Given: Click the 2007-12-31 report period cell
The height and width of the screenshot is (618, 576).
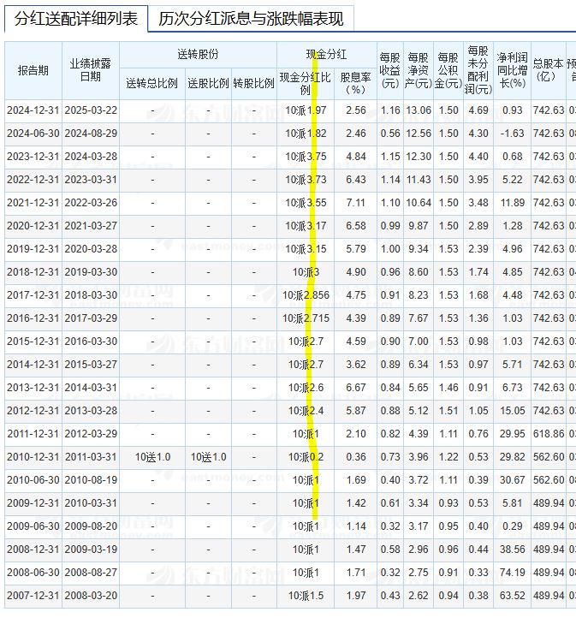Looking at the screenshot, I should tap(33, 596).
